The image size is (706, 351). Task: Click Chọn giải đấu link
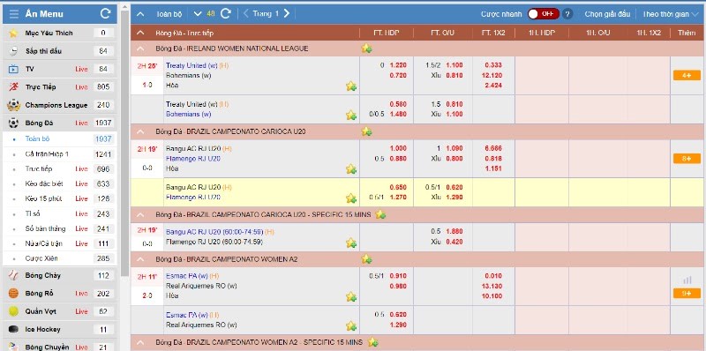pyautogui.click(x=607, y=14)
